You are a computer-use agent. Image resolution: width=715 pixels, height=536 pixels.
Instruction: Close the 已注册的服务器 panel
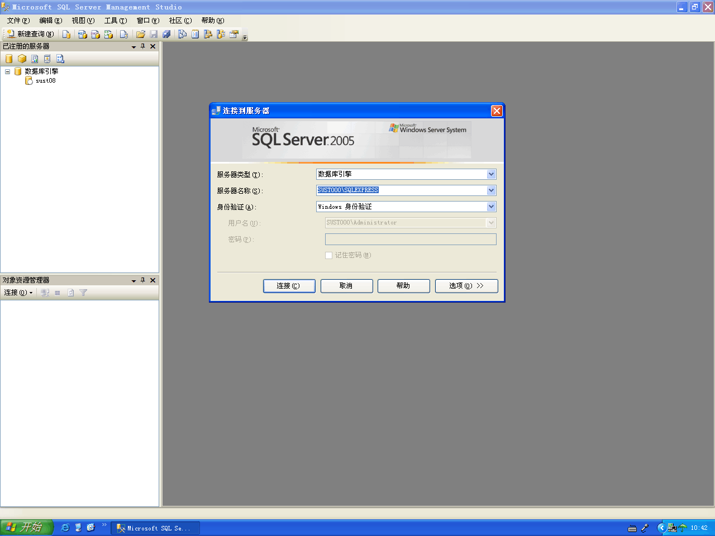(x=152, y=46)
